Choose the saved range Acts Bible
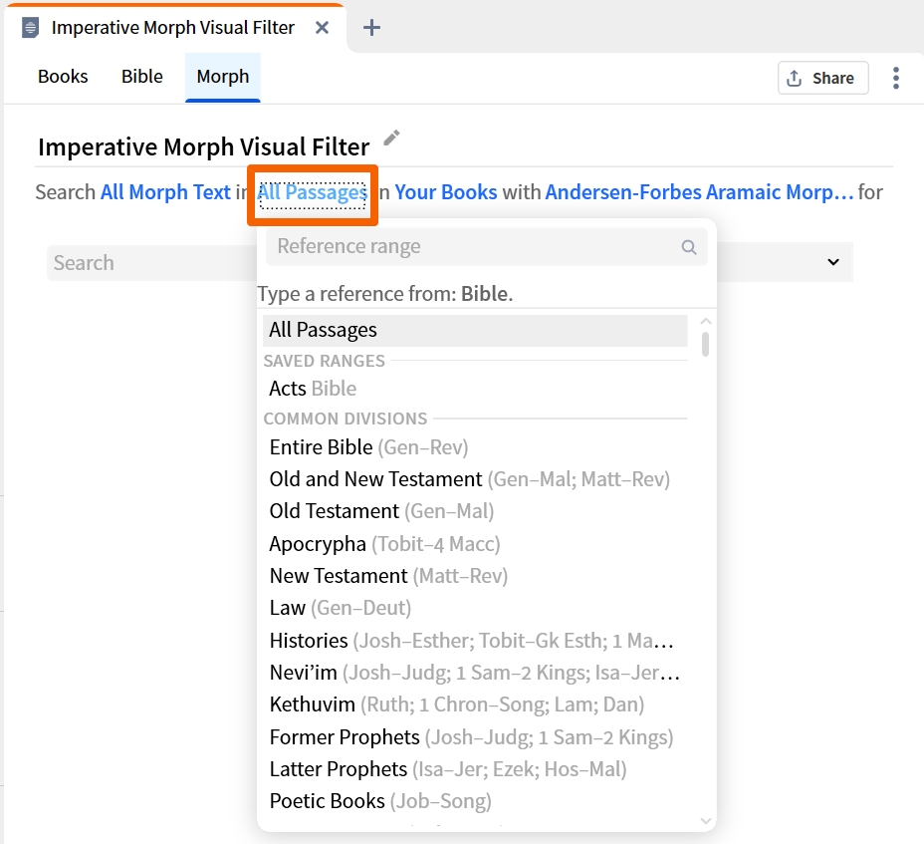 click(475, 389)
